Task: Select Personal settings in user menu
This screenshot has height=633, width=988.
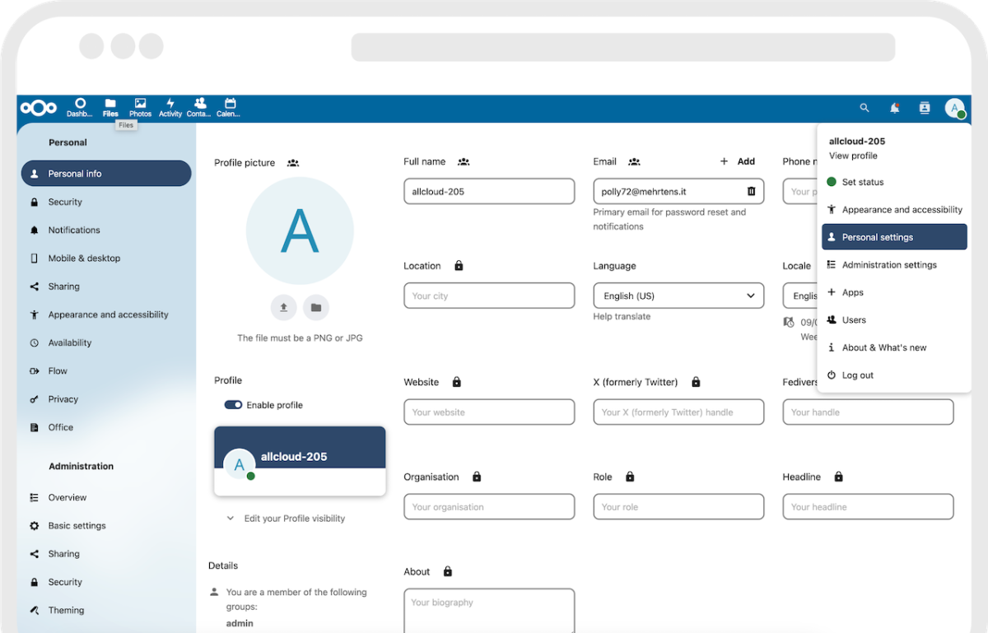Action: pyautogui.click(x=894, y=237)
